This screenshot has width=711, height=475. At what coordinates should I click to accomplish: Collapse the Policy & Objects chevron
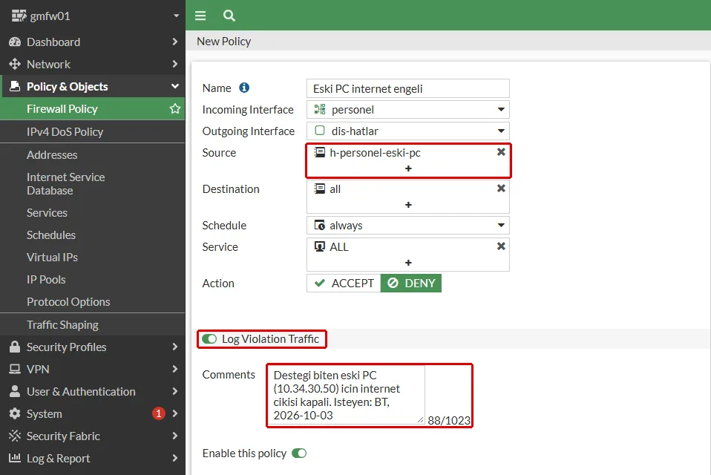coord(175,86)
